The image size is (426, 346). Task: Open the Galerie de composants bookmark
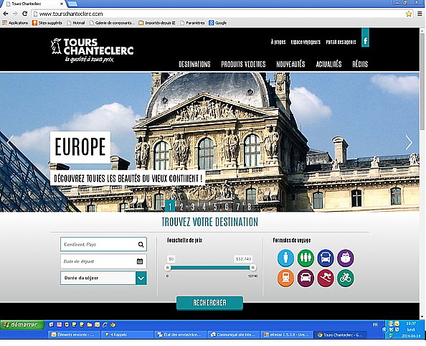[112, 23]
